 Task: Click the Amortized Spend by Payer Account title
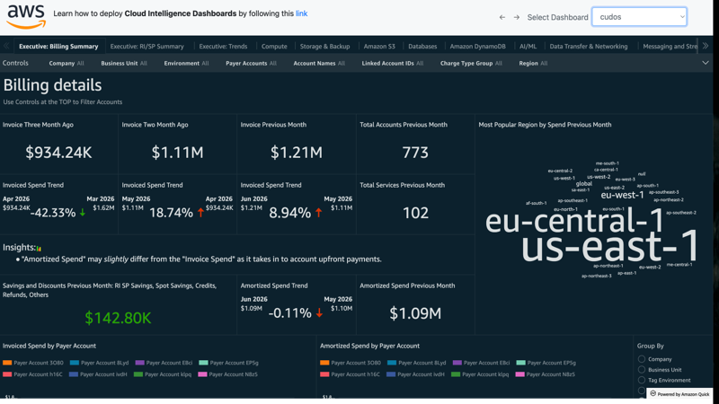(x=369, y=346)
